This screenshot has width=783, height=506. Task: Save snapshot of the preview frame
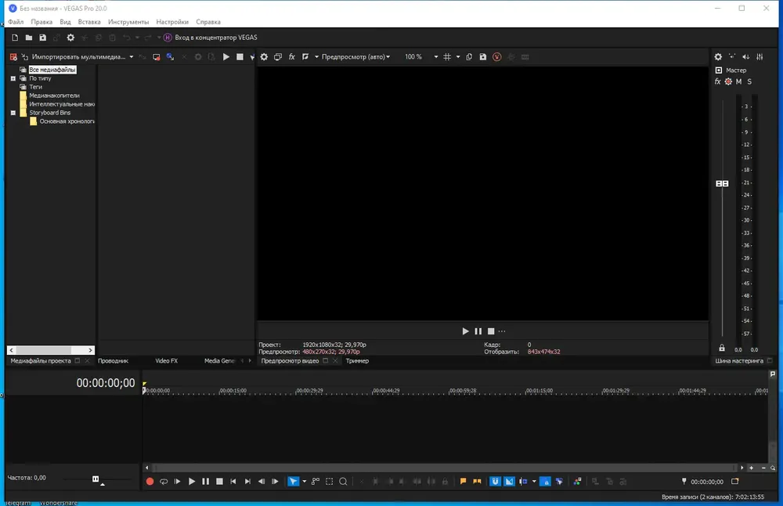click(x=483, y=57)
